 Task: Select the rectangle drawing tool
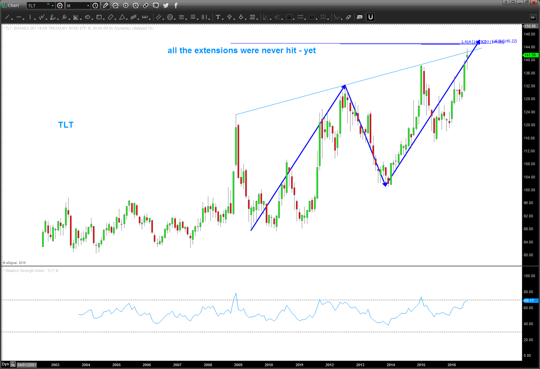pos(99,17)
